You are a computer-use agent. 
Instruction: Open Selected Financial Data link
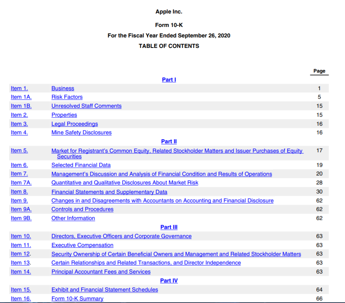tap(81, 165)
